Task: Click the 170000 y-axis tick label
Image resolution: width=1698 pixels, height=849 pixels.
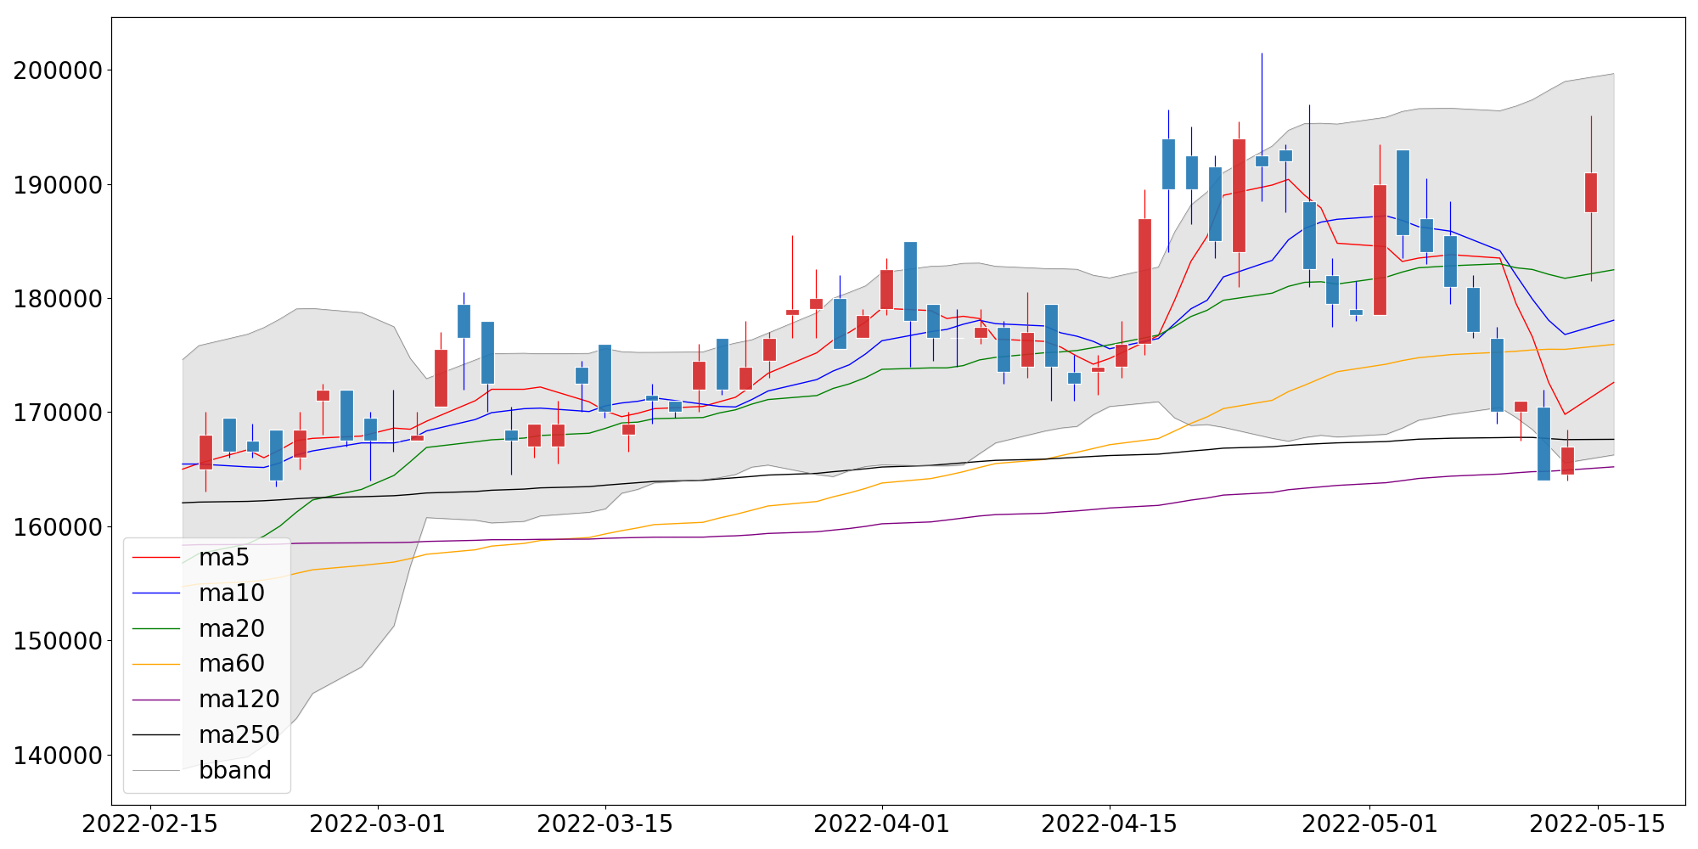Action: [59, 413]
